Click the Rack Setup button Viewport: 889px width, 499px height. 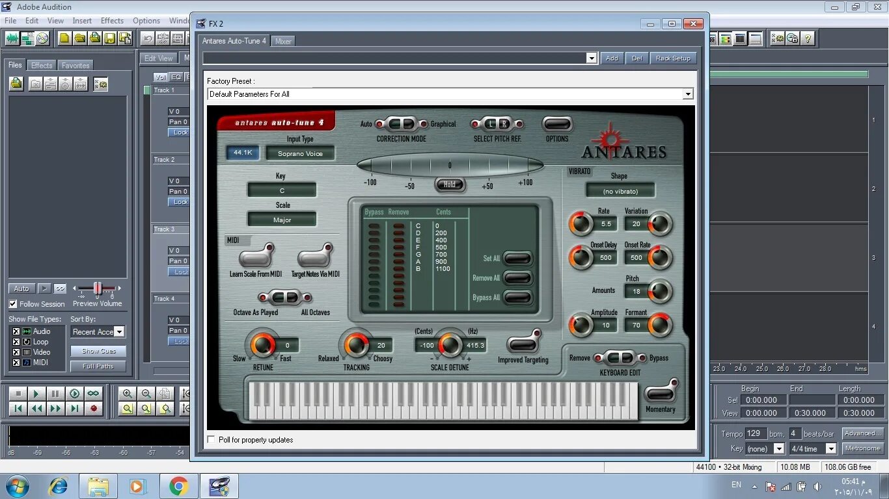(673, 58)
